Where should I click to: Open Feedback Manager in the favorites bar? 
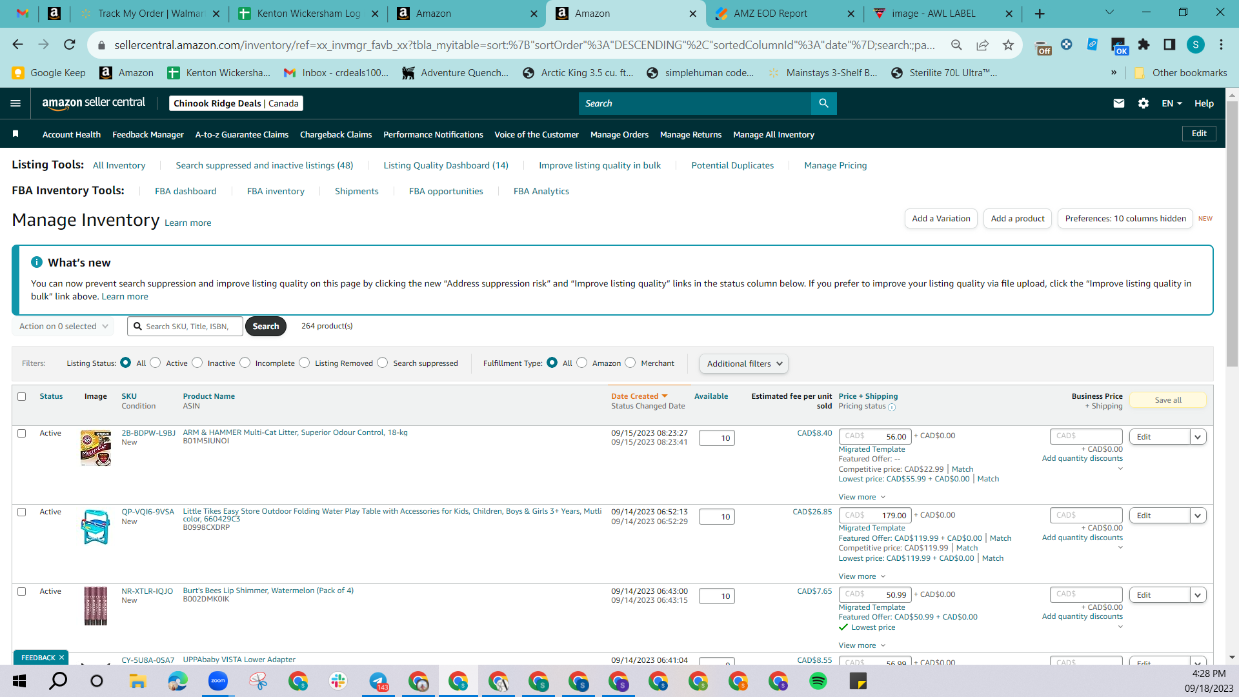pyautogui.click(x=148, y=134)
